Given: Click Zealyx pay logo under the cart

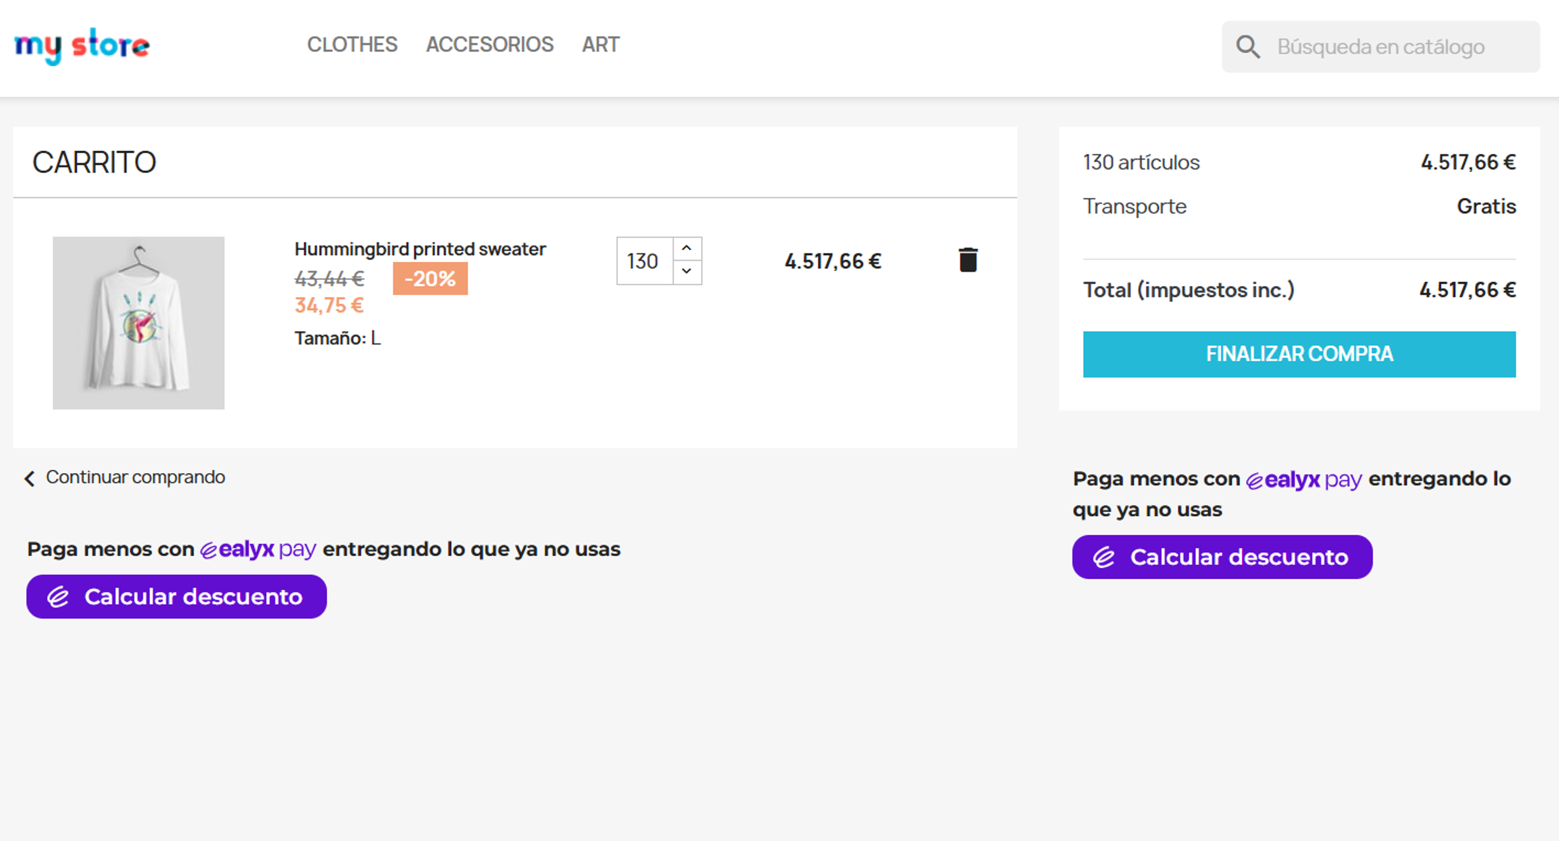Looking at the screenshot, I should (258, 549).
